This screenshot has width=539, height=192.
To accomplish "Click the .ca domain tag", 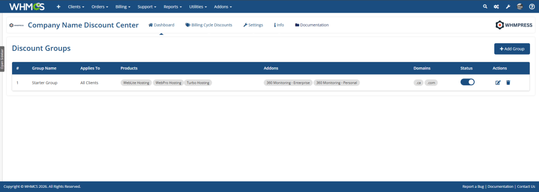I will click(x=418, y=83).
